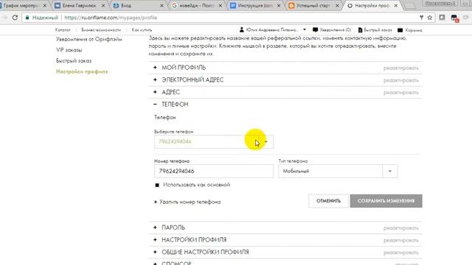
Task: Click СОХРАНИТЬ ИЗМЕНЕНИЯ button
Action: [x=386, y=201]
